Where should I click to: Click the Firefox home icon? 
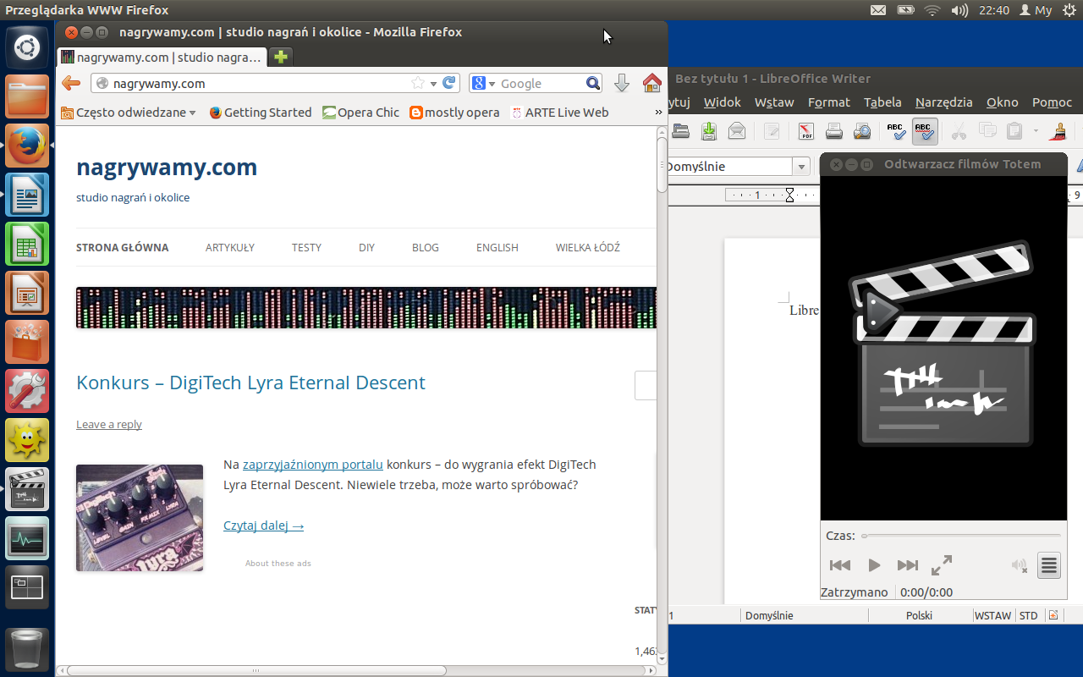[x=651, y=83]
